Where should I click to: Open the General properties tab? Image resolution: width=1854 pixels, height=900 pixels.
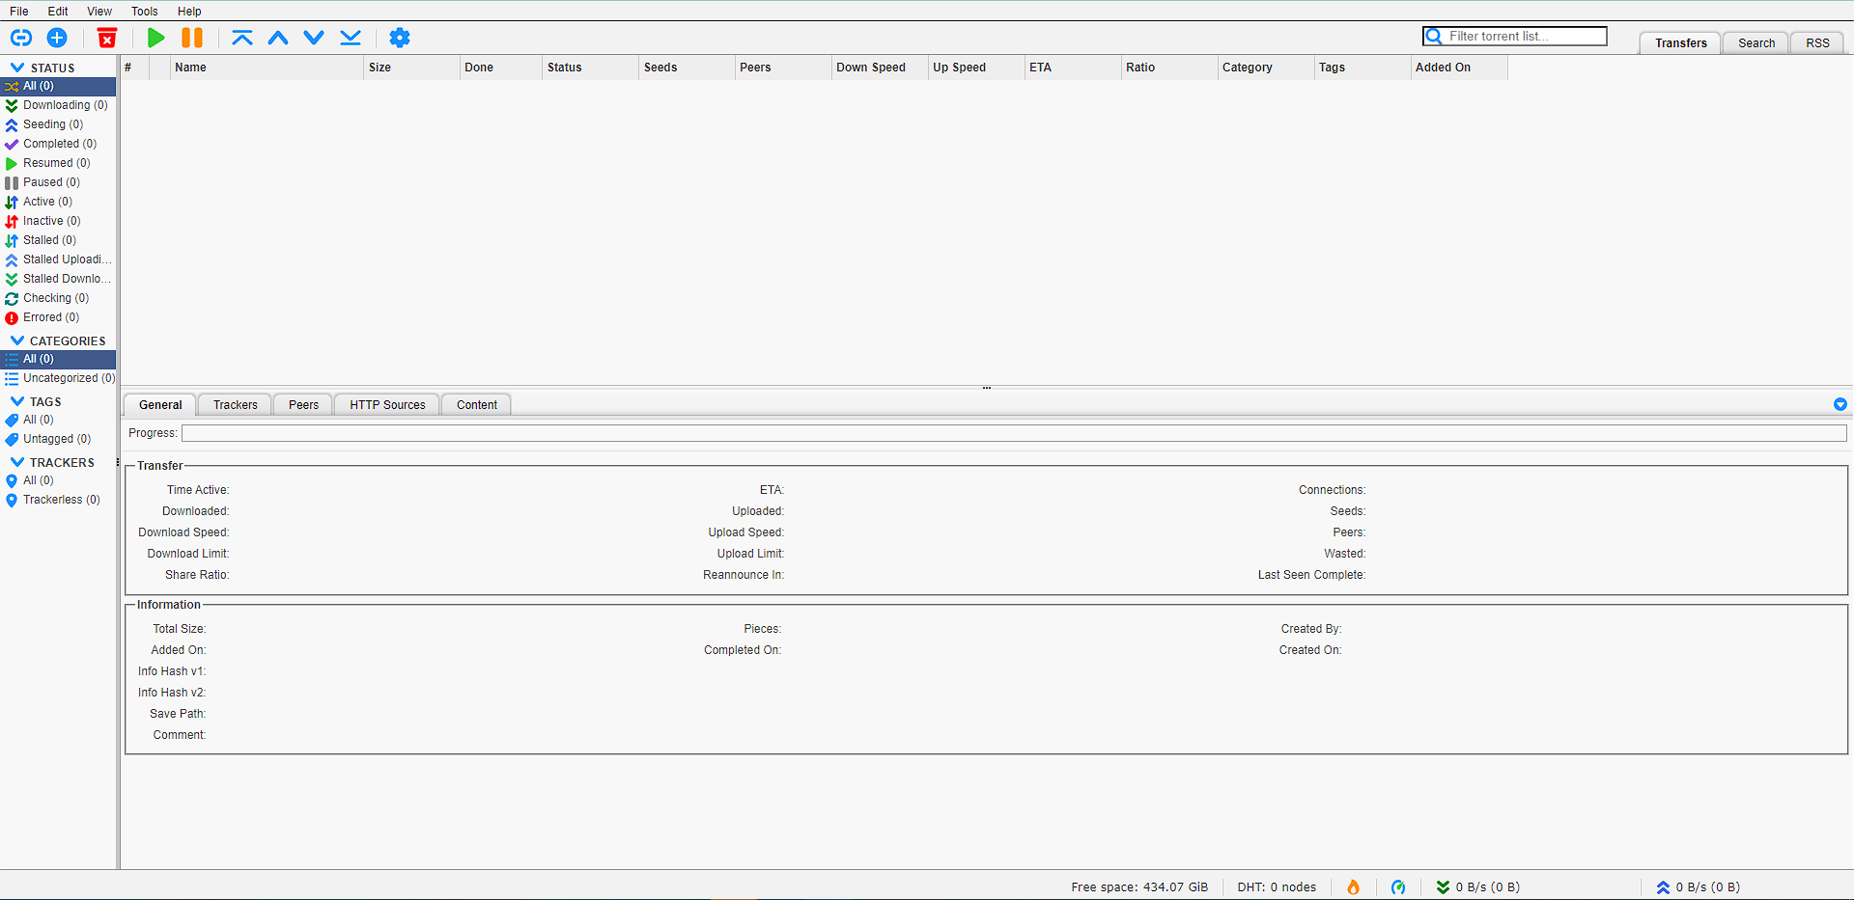tap(160, 405)
